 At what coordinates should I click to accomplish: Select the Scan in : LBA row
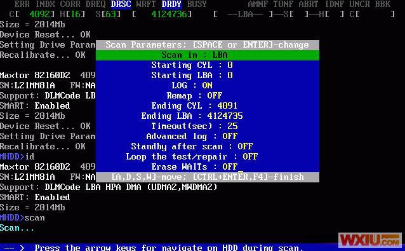coord(208,55)
